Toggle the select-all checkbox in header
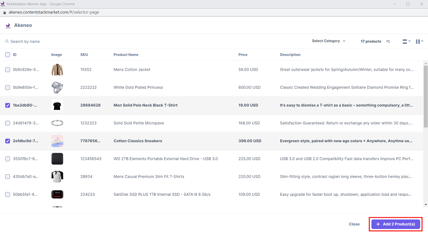 pyautogui.click(x=8, y=55)
